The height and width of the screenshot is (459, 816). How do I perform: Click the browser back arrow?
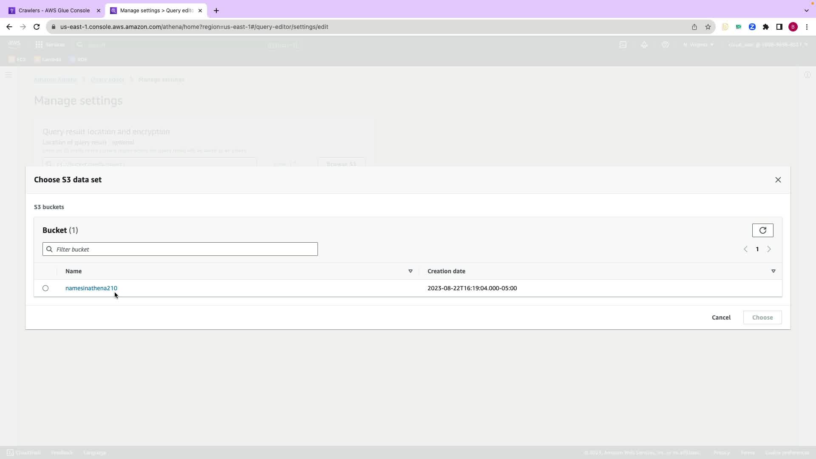pos(9,27)
